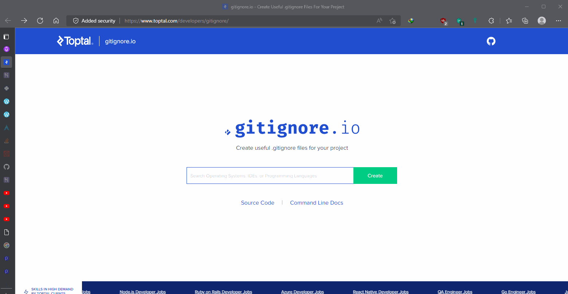Open the GitHub icon in the gitignore.io header
The height and width of the screenshot is (294, 568).
(x=491, y=41)
